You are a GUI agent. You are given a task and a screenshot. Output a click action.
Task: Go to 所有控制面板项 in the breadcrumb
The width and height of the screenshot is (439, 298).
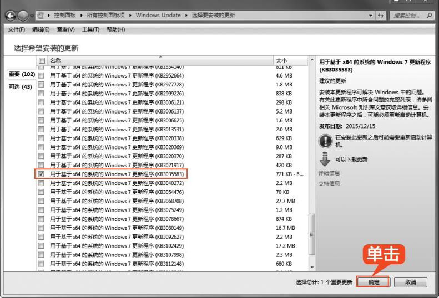[105, 15]
